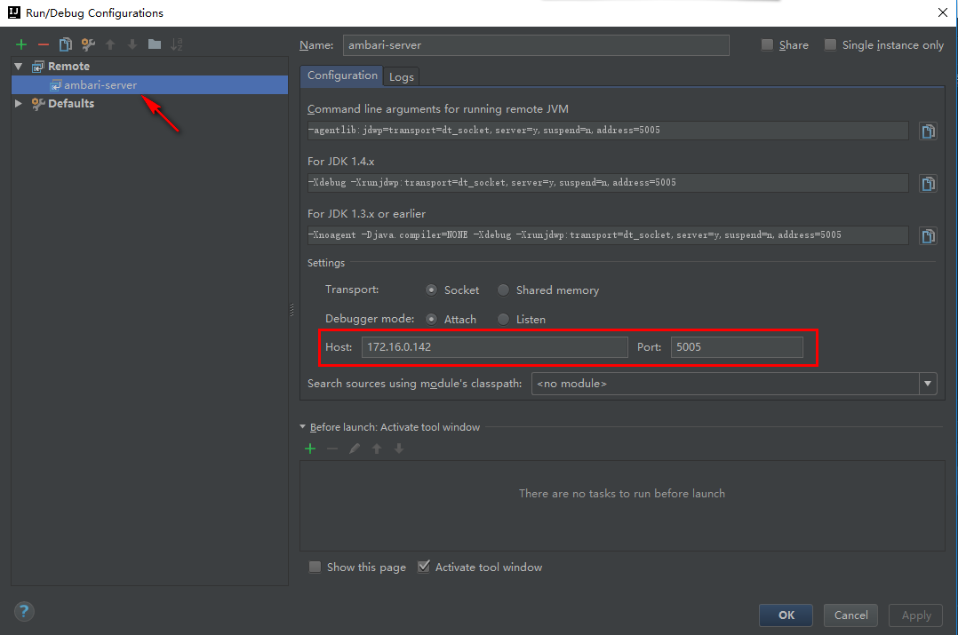This screenshot has width=958, height=635.
Task: Enable the Share checkbox
Action: (768, 44)
